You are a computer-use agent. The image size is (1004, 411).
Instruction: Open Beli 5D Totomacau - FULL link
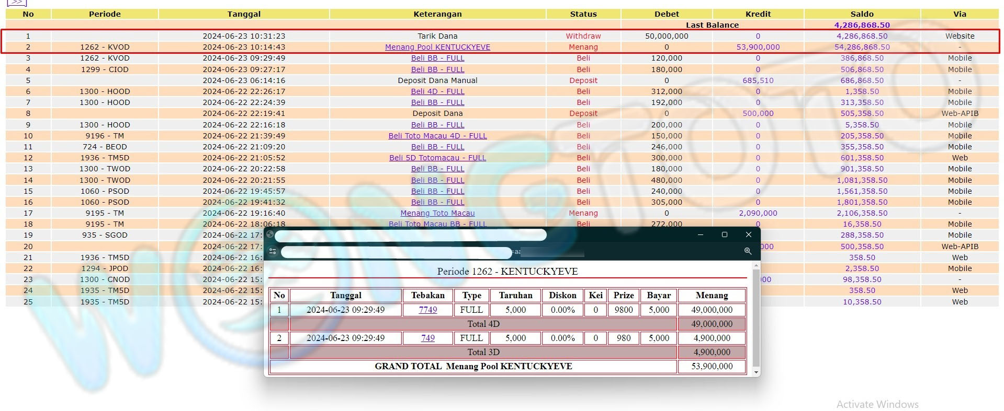pos(437,158)
